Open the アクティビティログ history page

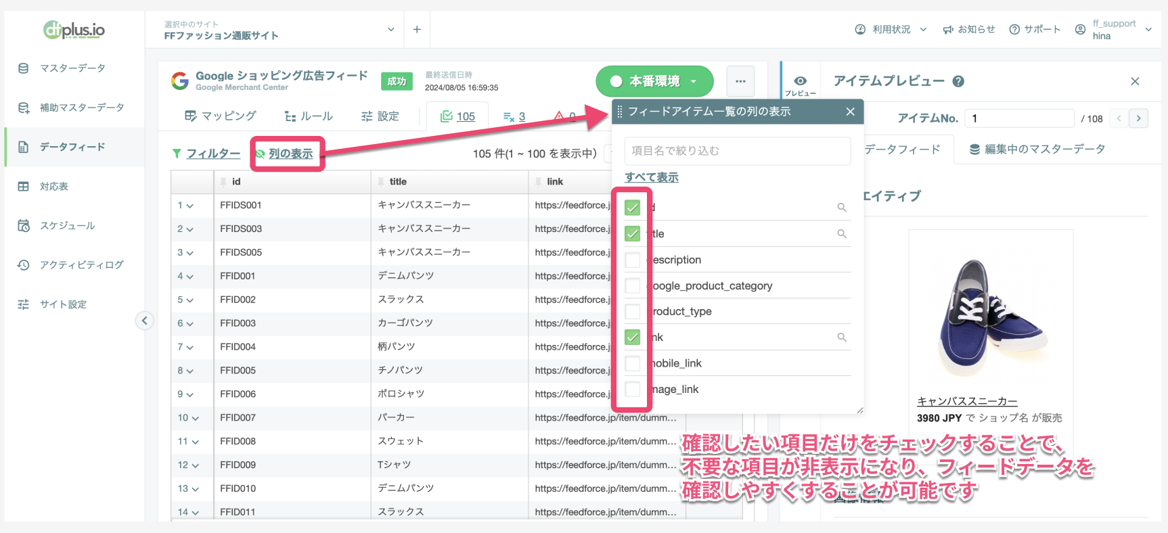[81, 265]
